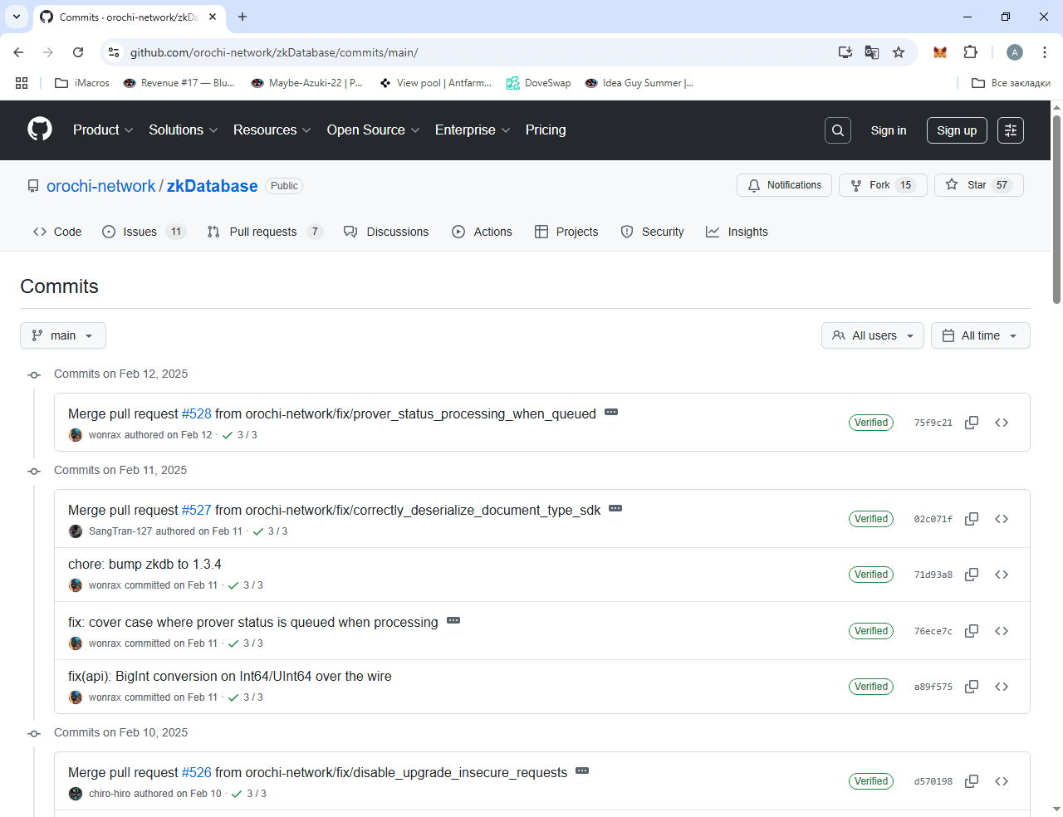Click the browser address bar URL

click(x=274, y=52)
